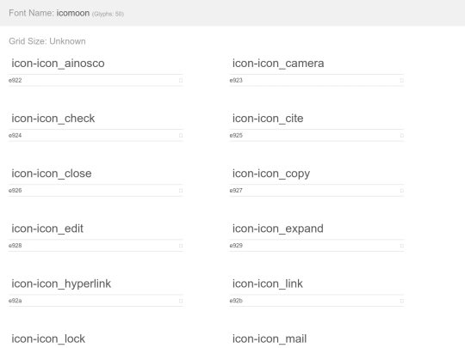The width and height of the screenshot is (465, 348).
Task: Select the e926 unicode field under close
Action: [x=92, y=191]
